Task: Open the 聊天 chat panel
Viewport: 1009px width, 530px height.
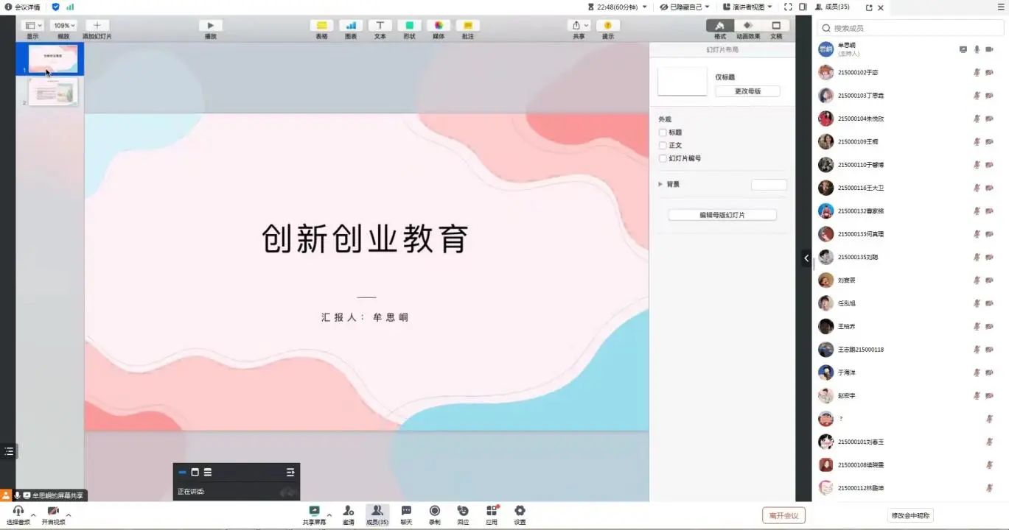Action: [x=406, y=511]
